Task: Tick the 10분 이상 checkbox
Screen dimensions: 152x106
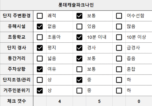Action: [x=119, y=37]
